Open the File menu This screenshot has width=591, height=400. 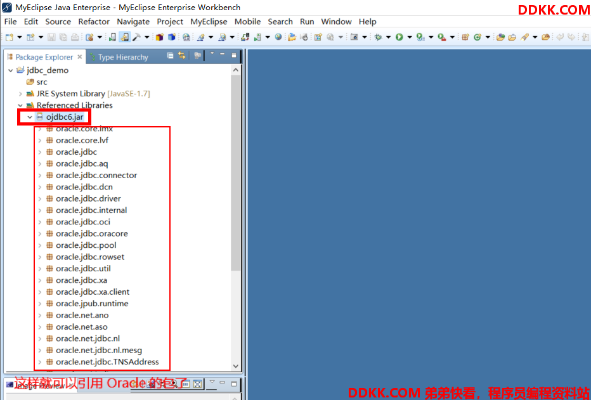[11, 22]
